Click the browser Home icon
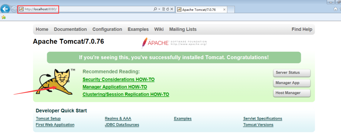 (336, 9)
